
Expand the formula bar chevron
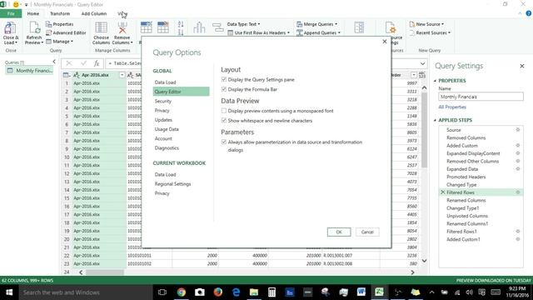point(422,63)
